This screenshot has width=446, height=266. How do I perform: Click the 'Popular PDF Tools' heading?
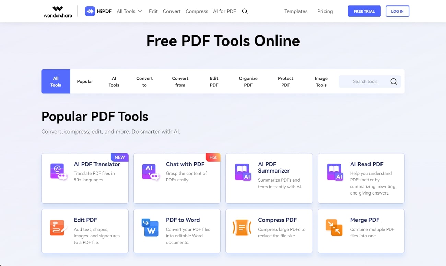point(95,117)
